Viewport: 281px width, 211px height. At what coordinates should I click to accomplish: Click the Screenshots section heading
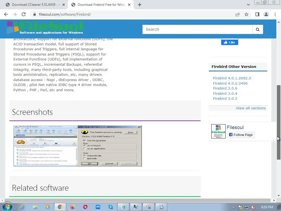click(x=32, y=112)
